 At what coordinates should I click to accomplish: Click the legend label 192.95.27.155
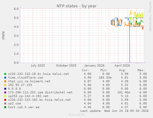pyautogui.click(x=20, y=85)
